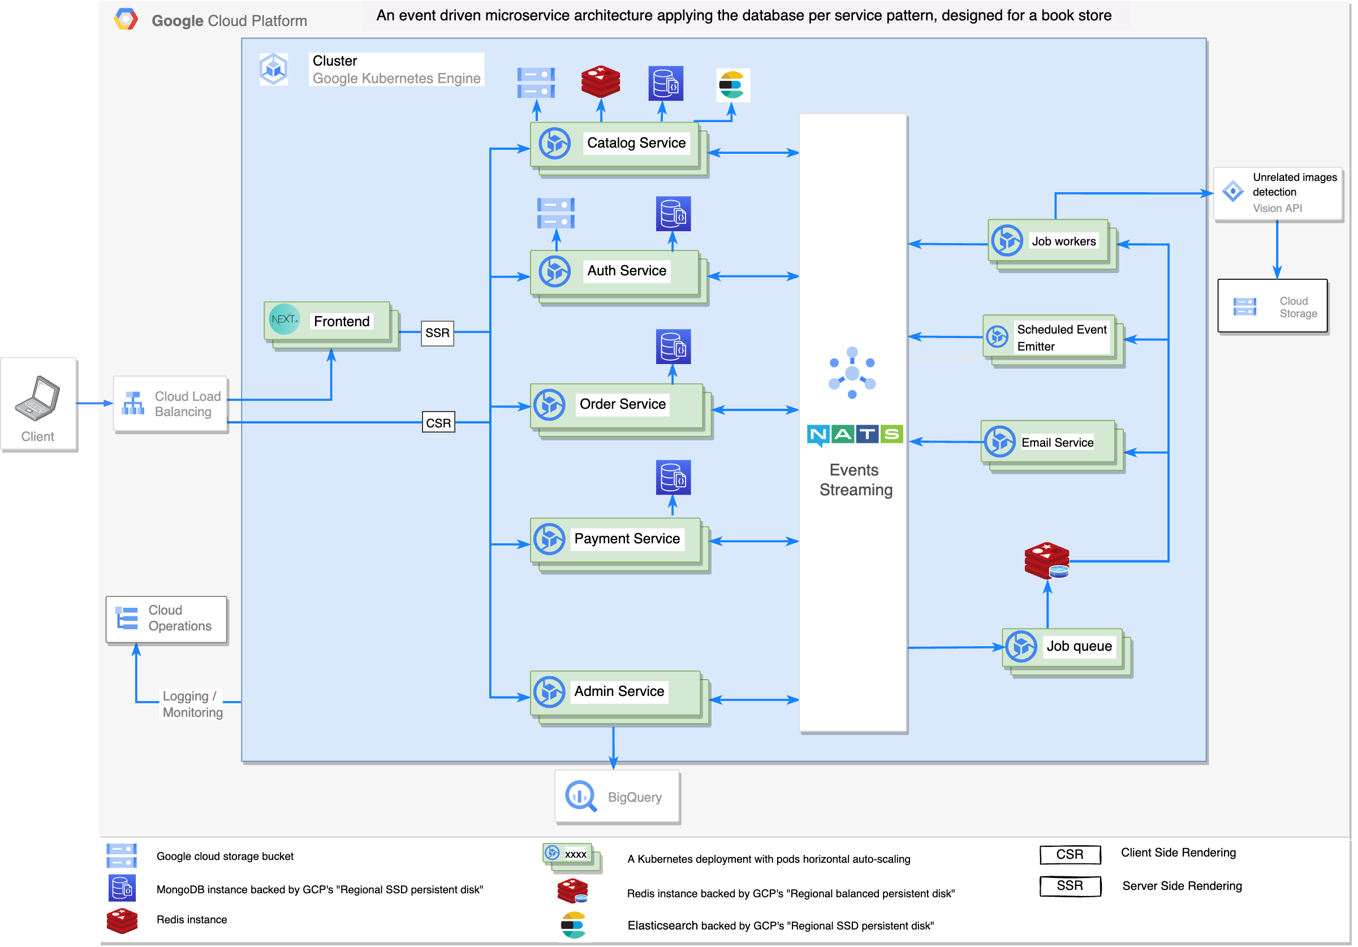The image size is (1358, 947).
Task: Click the Next.js logo on Frontend box
Action: pos(284,319)
